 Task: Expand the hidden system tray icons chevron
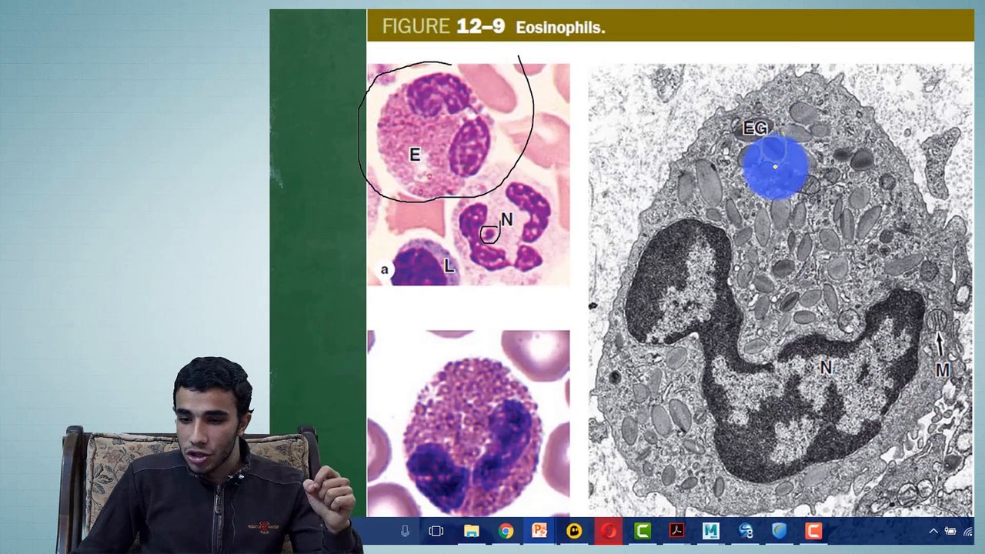(x=933, y=531)
